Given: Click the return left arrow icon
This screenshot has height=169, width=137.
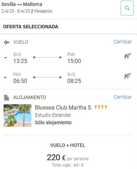Looking at the screenshot, I should (x=5, y=77).
